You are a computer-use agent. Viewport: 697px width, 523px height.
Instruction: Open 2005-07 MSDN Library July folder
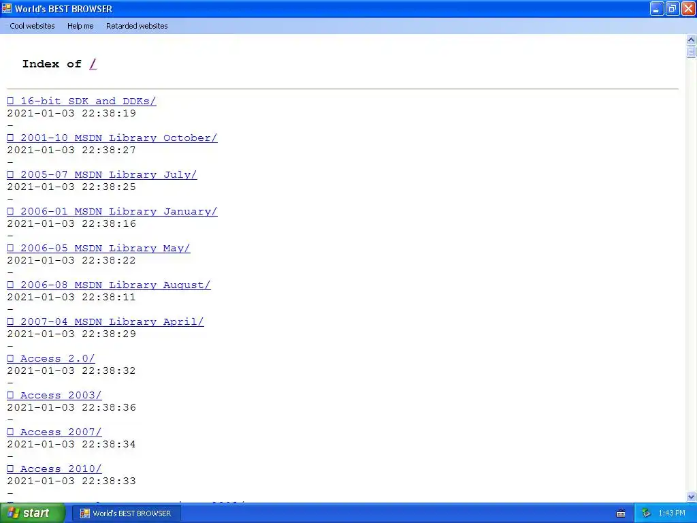coord(102,175)
